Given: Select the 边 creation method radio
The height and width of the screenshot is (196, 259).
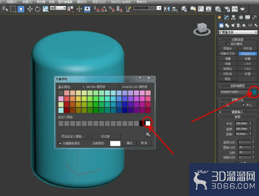Looking at the screenshot, I should point(223,105).
